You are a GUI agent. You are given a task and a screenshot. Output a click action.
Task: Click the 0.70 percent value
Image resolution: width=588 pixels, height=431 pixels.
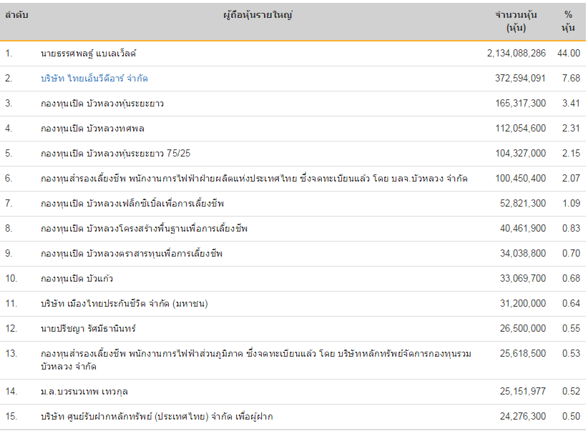571,253
